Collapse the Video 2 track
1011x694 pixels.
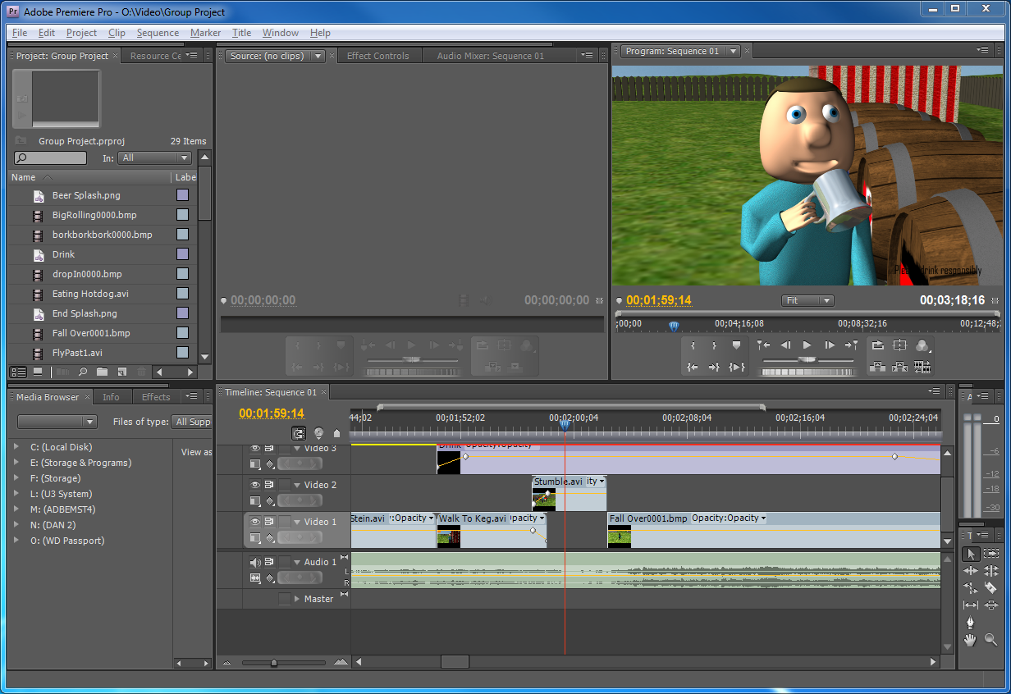[297, 485]
